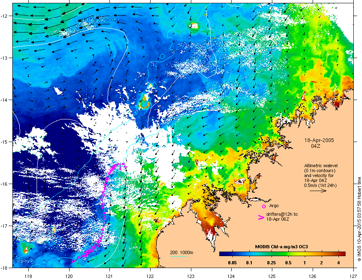This screenshot has height=280, width=362.
Task: Click the '18-Apr-2005' date label
Action: tap(319, 140)
